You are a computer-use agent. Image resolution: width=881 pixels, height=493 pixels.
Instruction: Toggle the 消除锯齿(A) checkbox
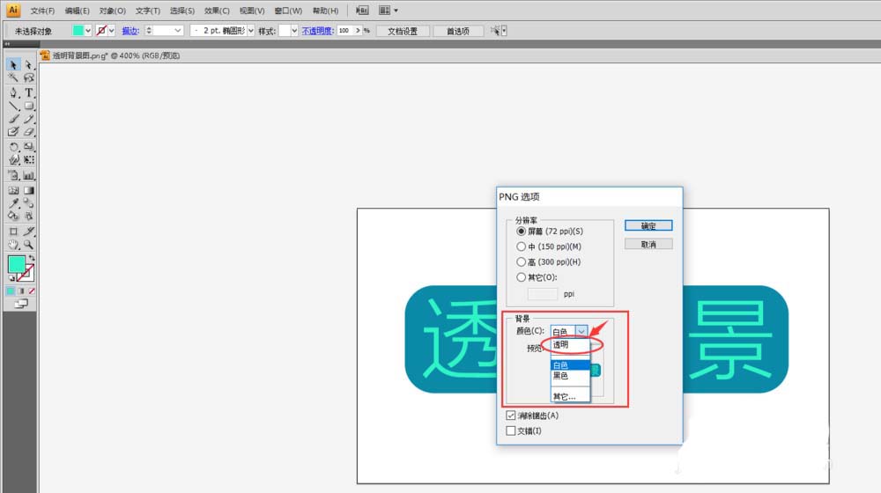pos(511,416)
